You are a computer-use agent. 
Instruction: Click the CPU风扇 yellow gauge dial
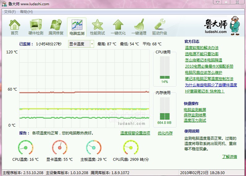[131, 147]
